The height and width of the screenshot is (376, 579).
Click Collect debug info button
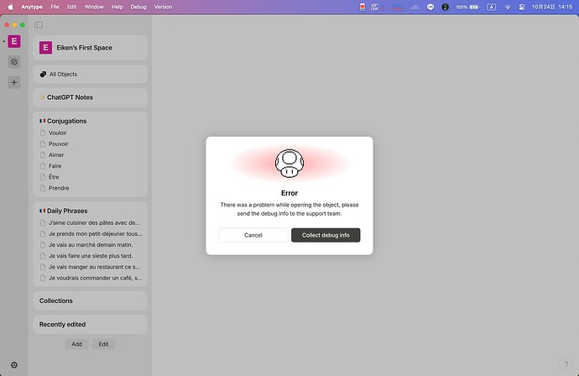[x=326, y=235]
